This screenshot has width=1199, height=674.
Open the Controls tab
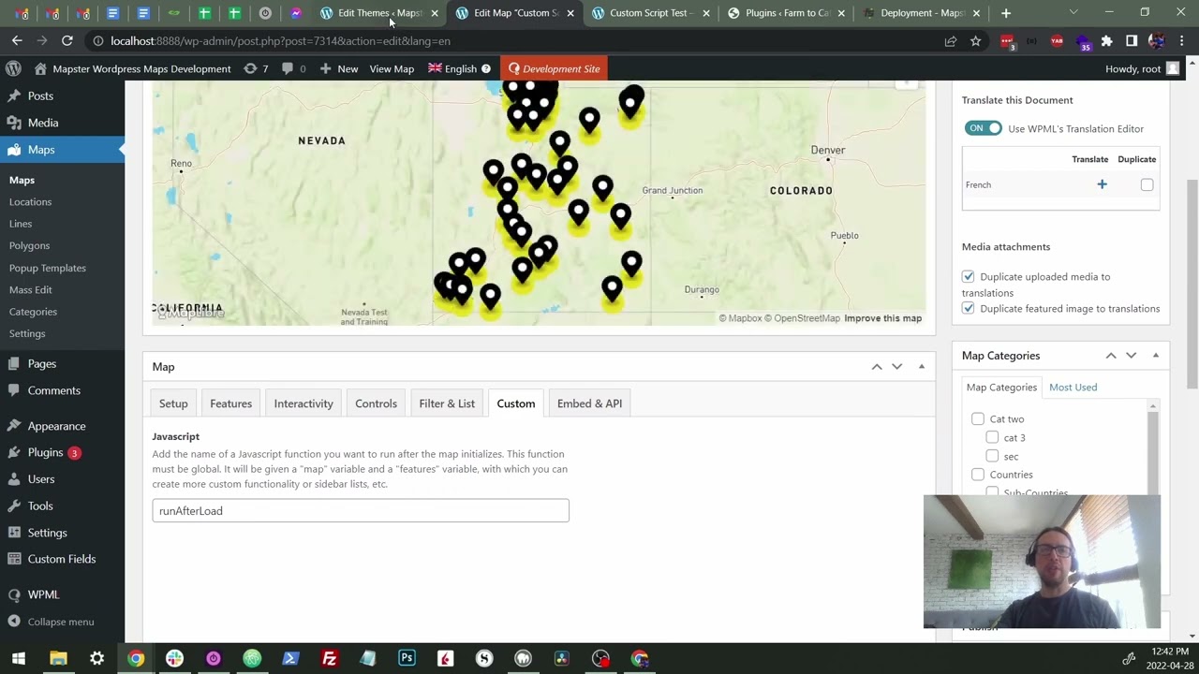click(376, 403)
